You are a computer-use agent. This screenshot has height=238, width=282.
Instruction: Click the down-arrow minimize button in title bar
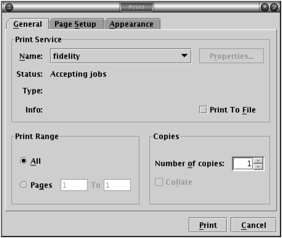(265, 7)
